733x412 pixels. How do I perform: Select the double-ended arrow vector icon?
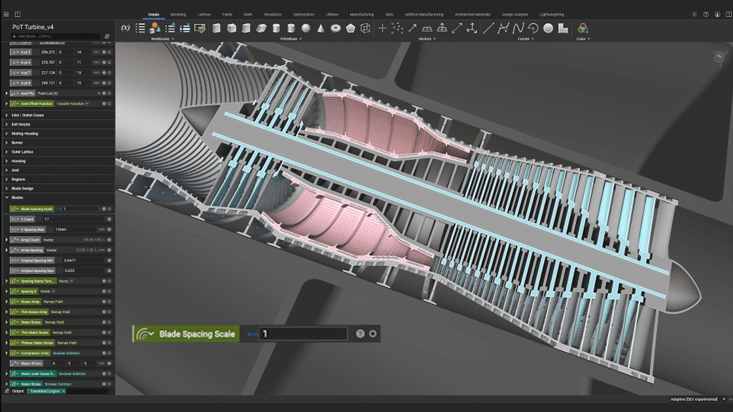click(x=457, y=28)
